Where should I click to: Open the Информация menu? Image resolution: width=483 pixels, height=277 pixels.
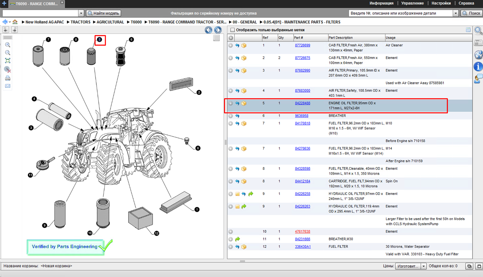(382, 3)
